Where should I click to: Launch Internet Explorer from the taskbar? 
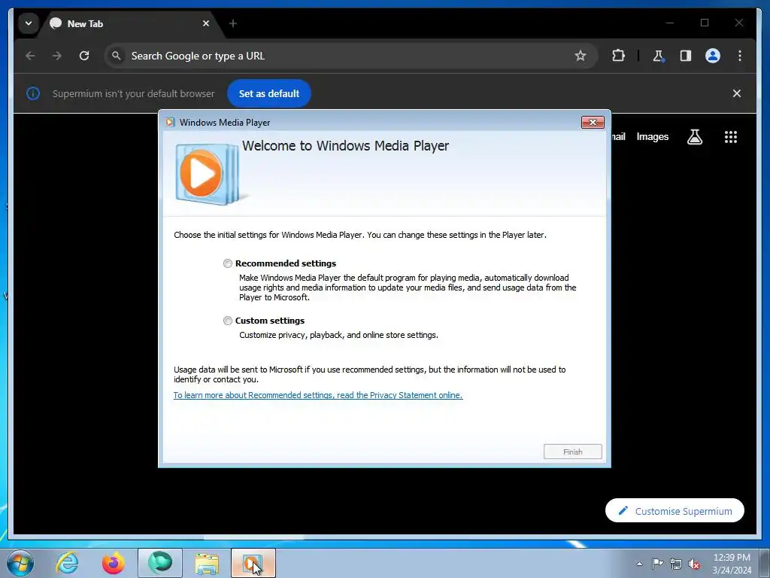67,563
